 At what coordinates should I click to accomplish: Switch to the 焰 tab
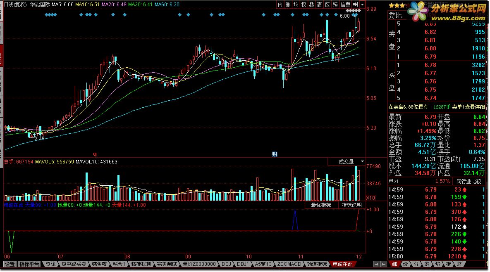[x=437, y=264]
